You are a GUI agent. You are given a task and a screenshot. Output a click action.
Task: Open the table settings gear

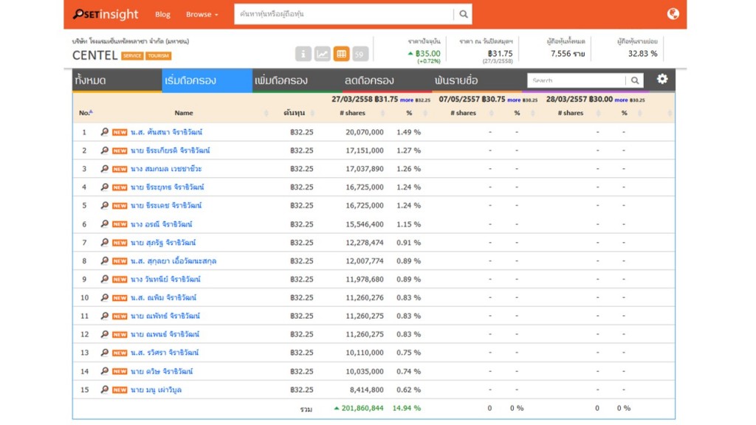tap(662, 79)
